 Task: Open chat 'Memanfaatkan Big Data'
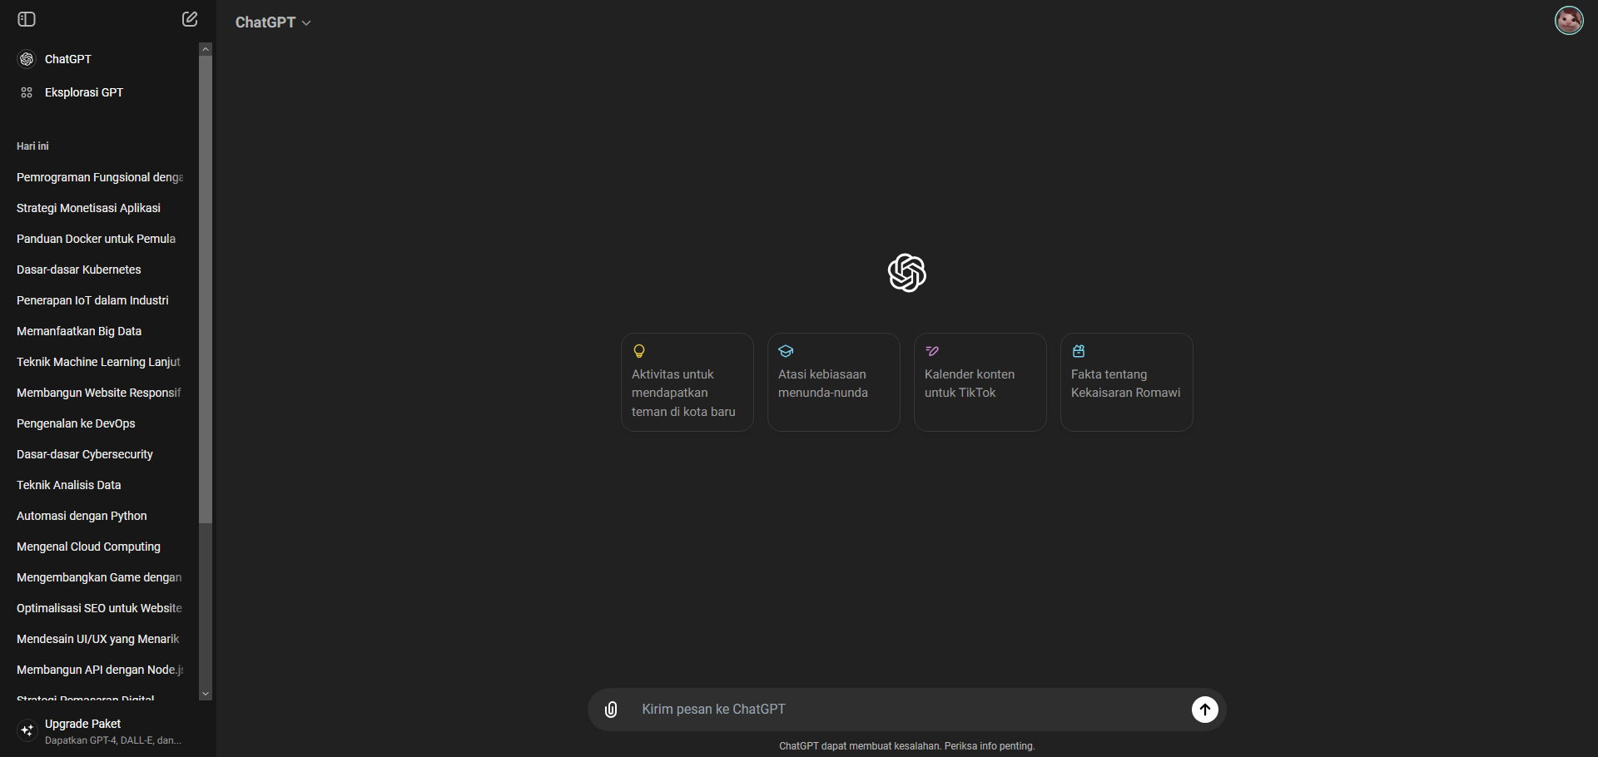100,331
